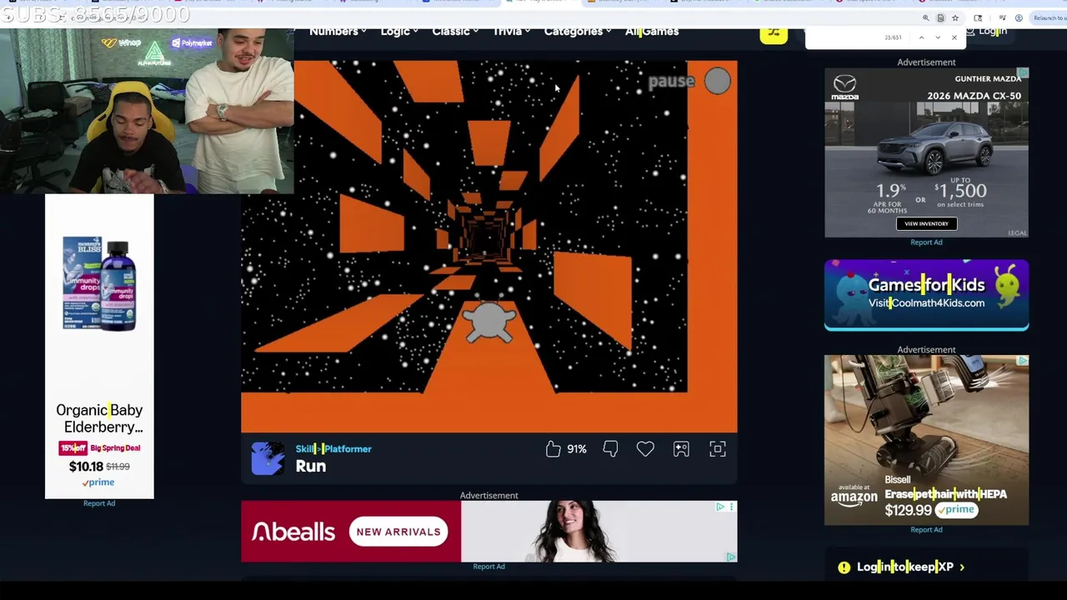Image resolution: width=1067 pixels, height=600 pixels.
Task: Pause the Run game
Action: tap(671, 82)
